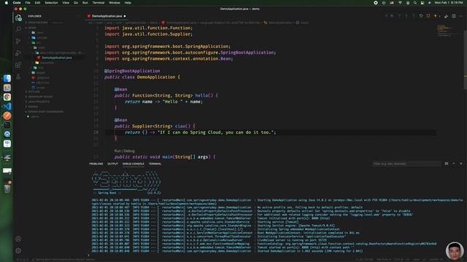Toggle split editor layout icon
467x262 pixels.
(454, 16)
